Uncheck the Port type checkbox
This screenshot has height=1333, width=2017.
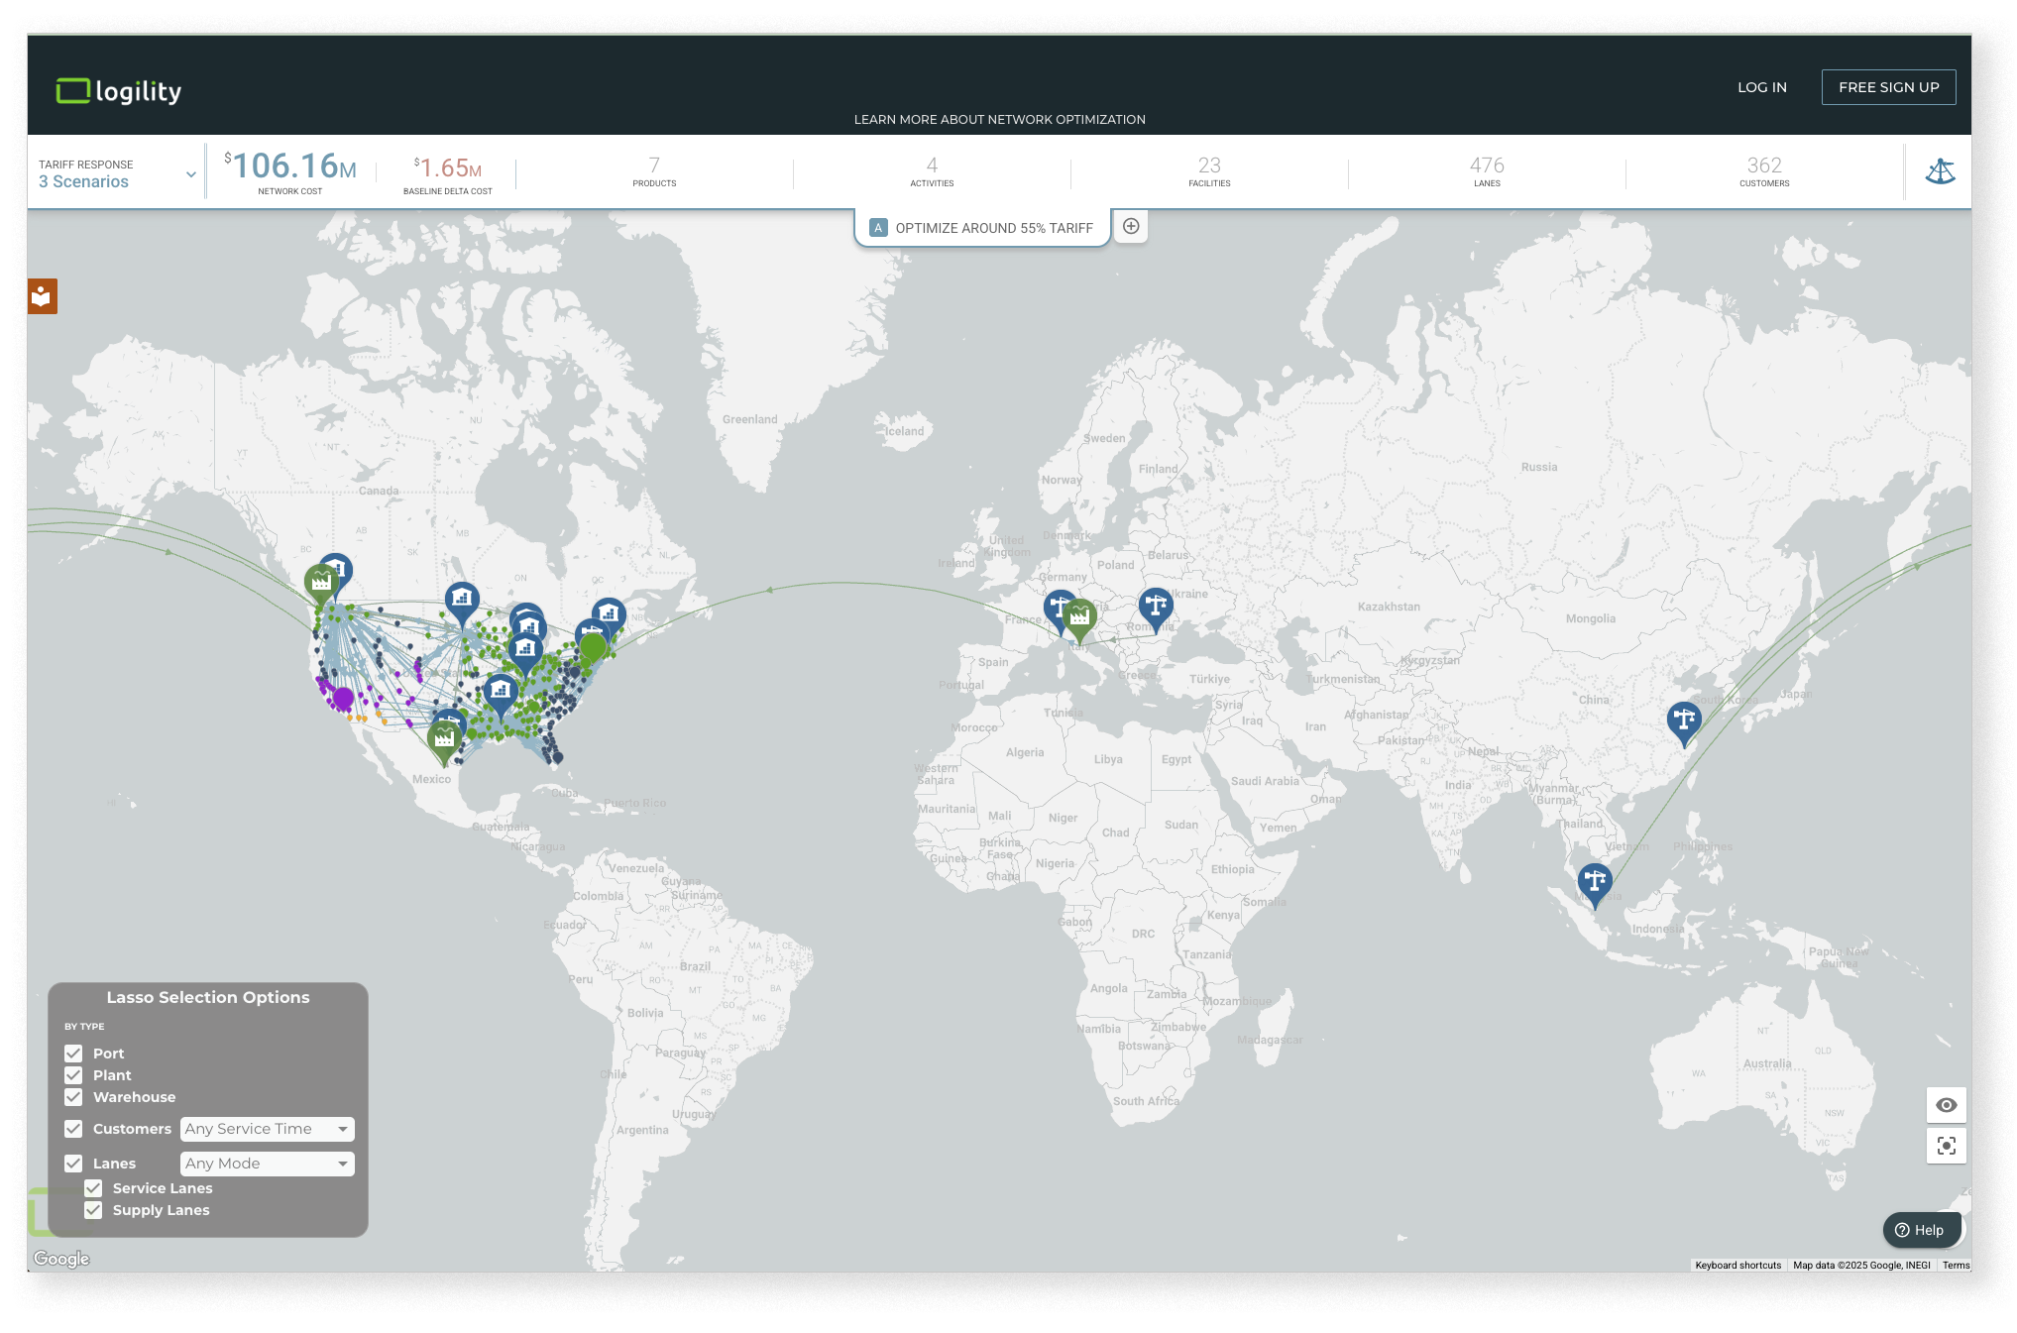[x=73, y=1054]
